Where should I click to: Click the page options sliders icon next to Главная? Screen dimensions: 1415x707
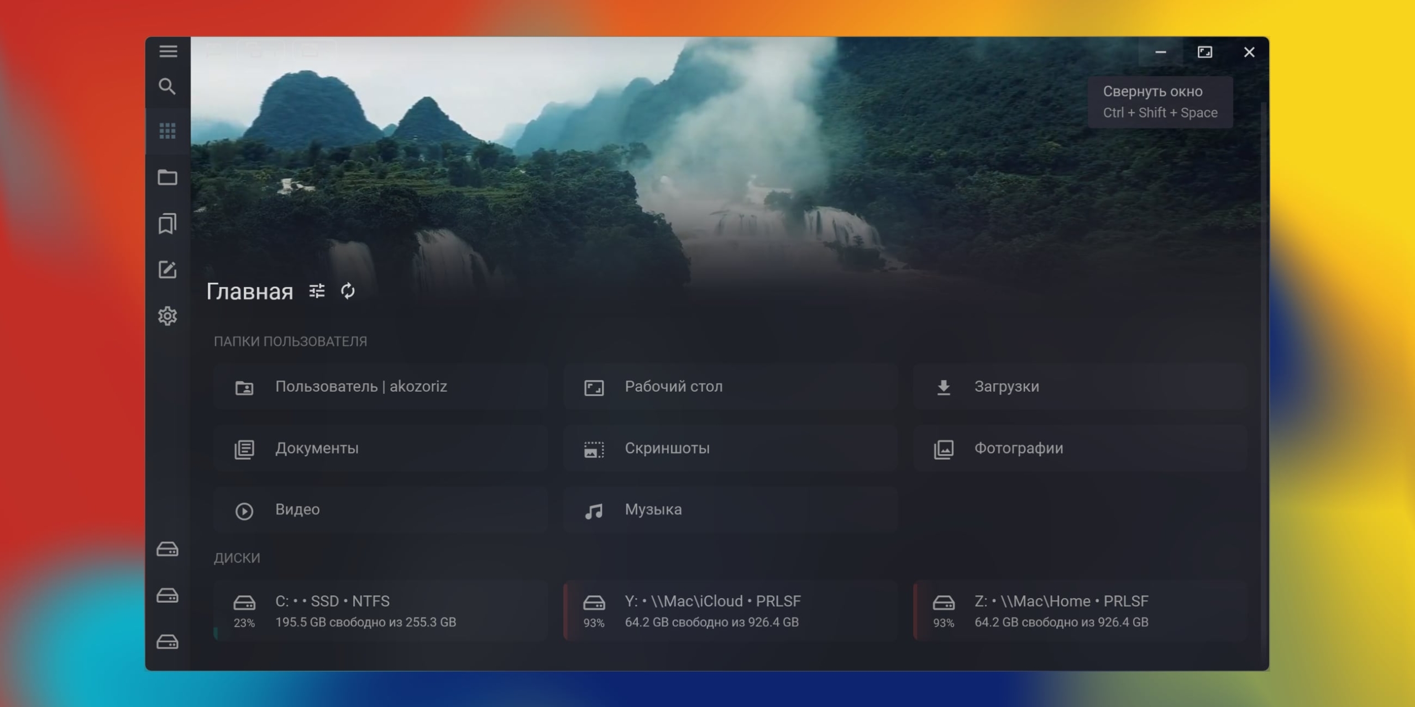pos(317,291)
